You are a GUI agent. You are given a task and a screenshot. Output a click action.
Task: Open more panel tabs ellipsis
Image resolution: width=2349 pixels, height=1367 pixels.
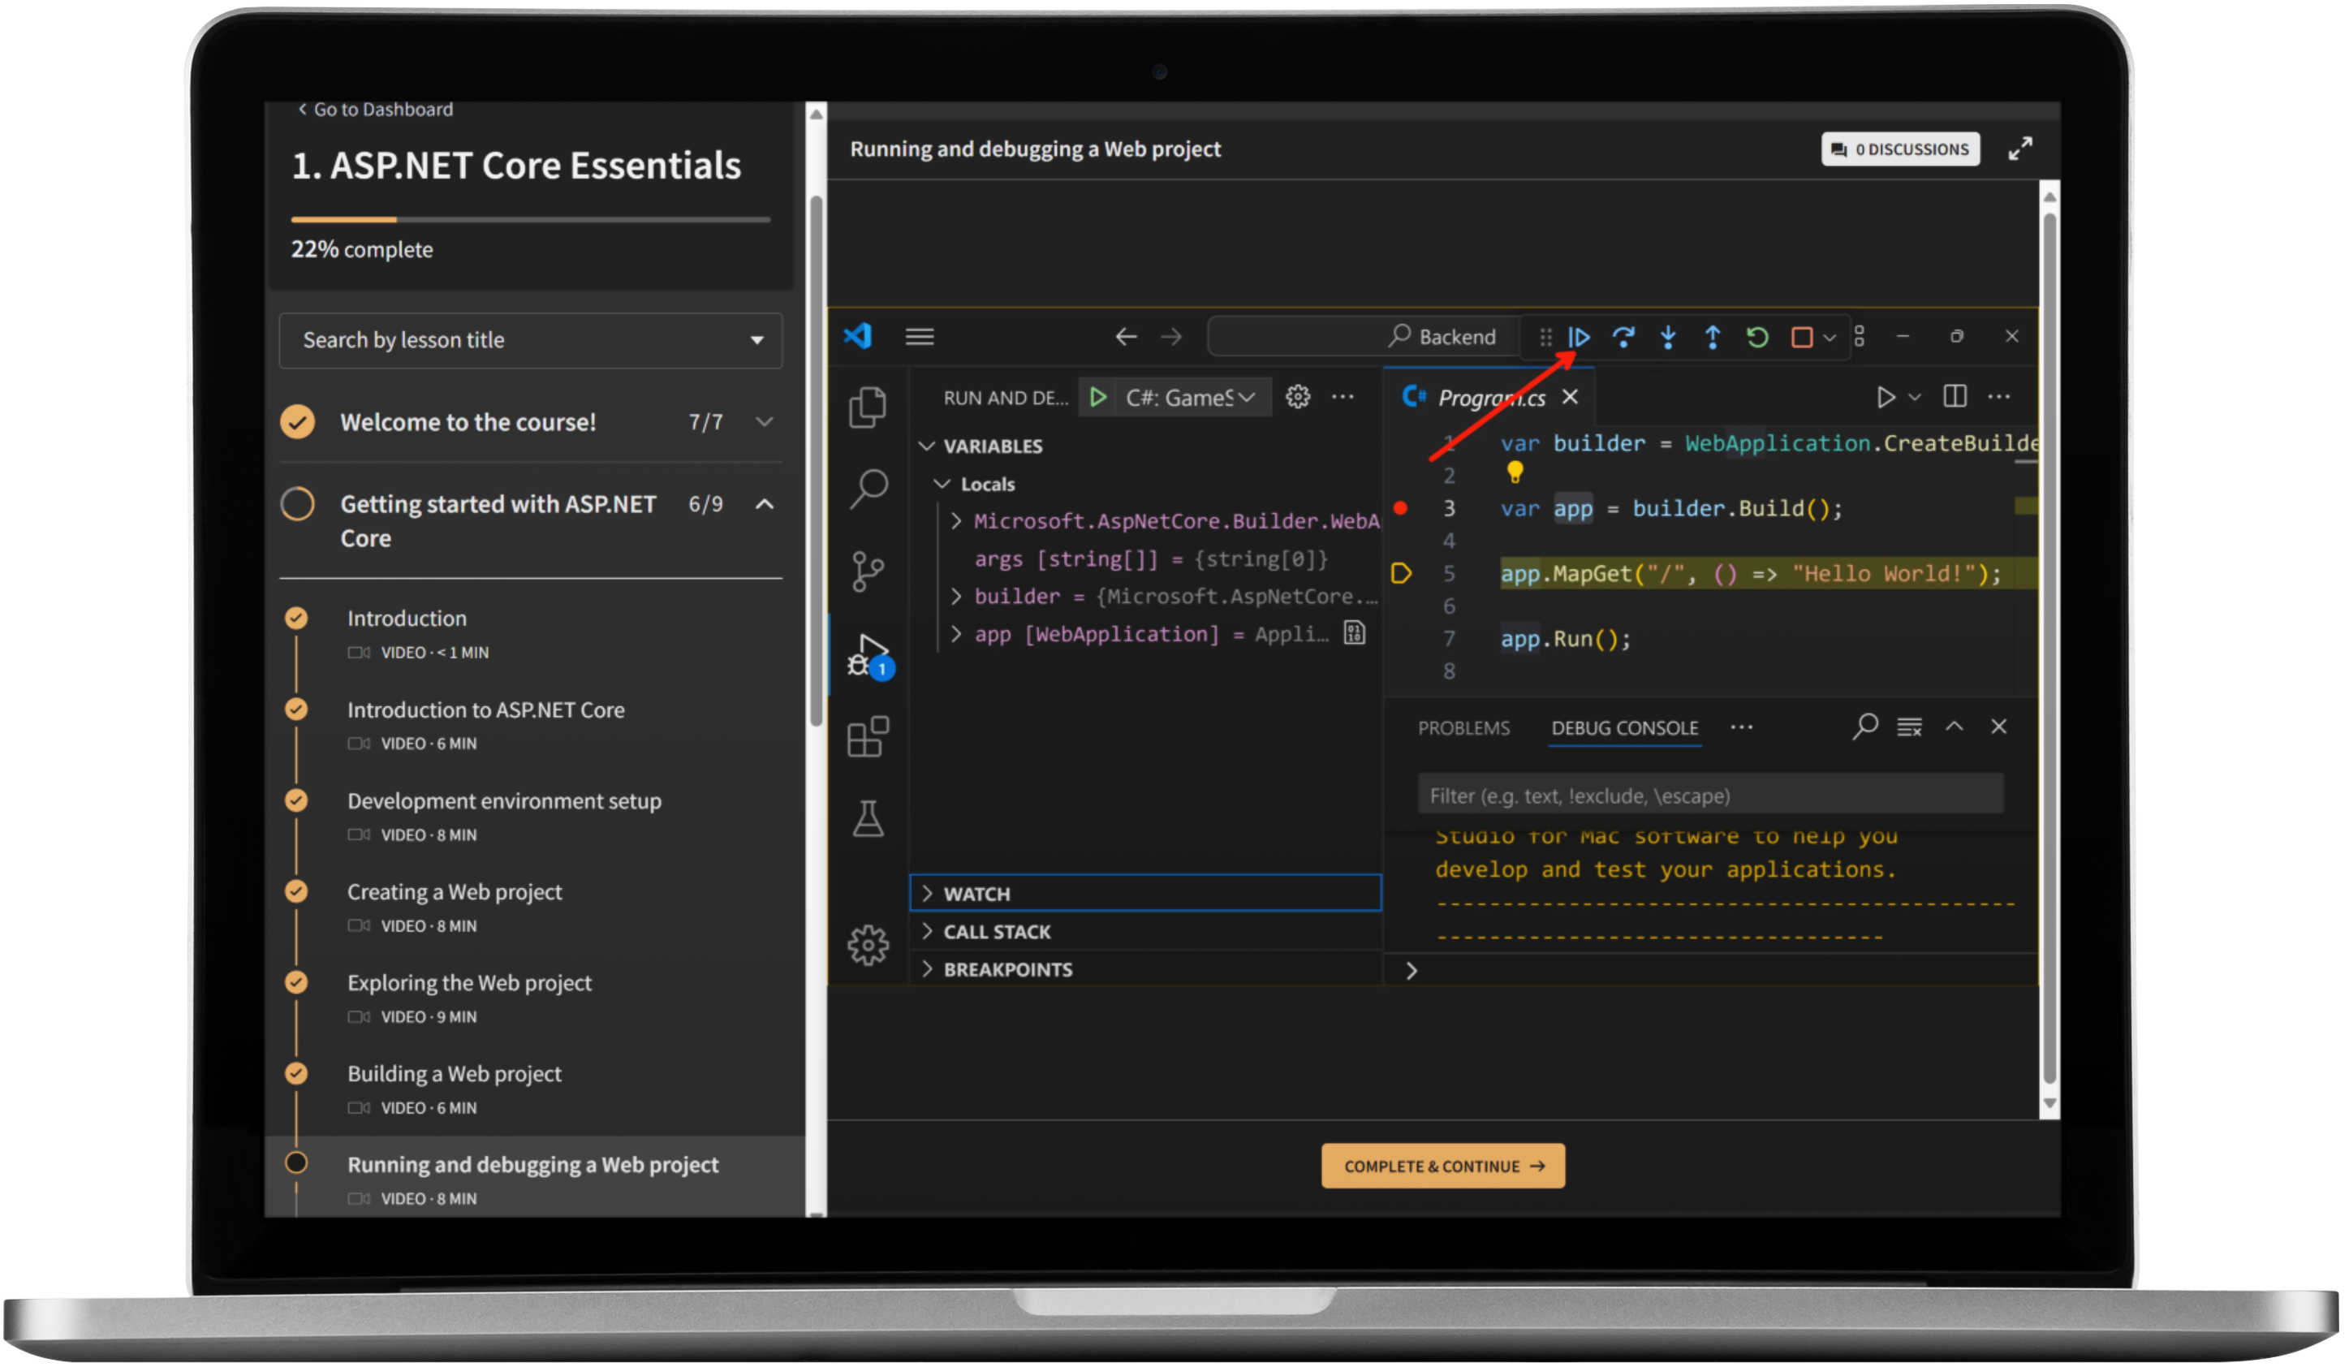click(x=1741, y=727)
